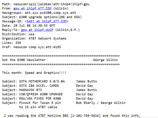Click the EGA/VGA FIXES FOR 6300 entry

click(40, 98)
